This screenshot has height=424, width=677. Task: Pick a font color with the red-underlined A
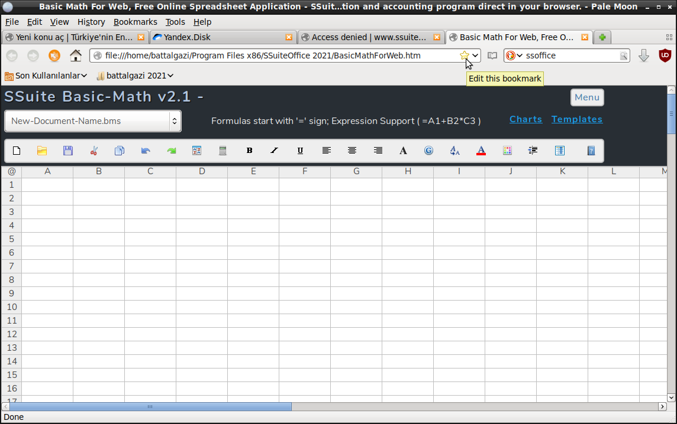tap(481, 151)
